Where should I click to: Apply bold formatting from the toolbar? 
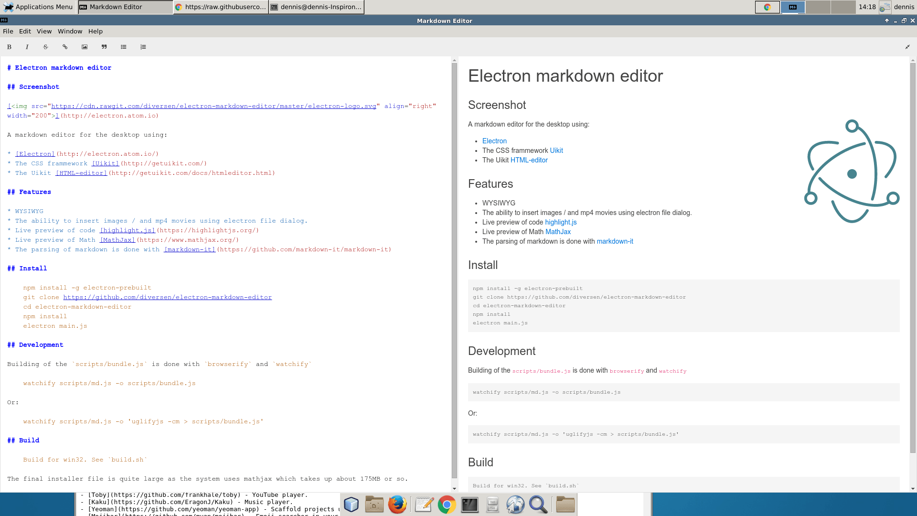click(x=9, y=47)
